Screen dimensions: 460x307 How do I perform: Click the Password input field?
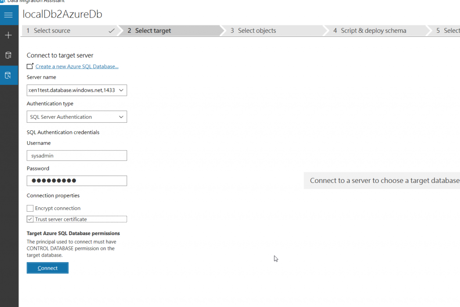(77, 181)
